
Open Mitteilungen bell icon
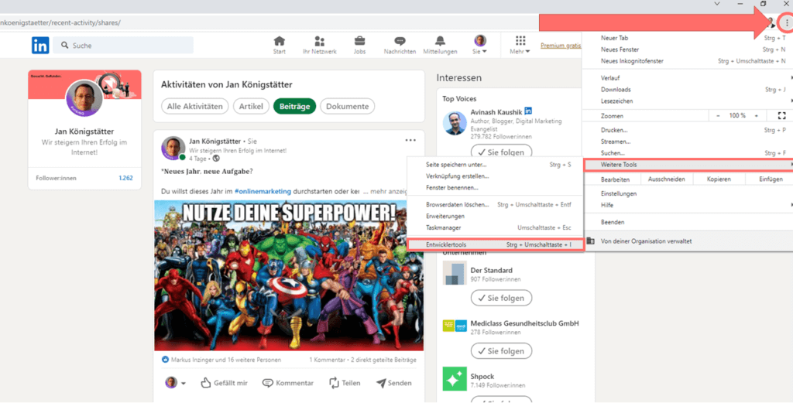click(x=440, y=45)
